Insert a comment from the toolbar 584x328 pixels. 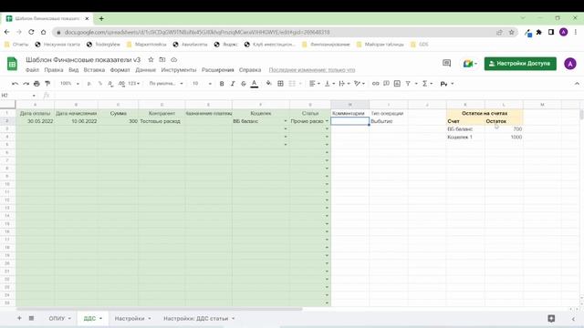point(386,84)
